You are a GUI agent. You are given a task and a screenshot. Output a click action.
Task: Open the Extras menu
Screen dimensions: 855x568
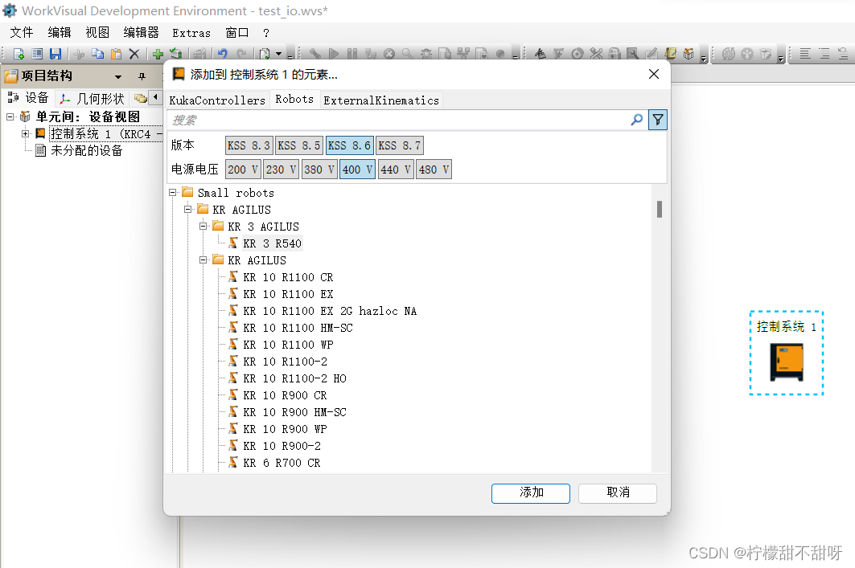(x=191, y=33)
